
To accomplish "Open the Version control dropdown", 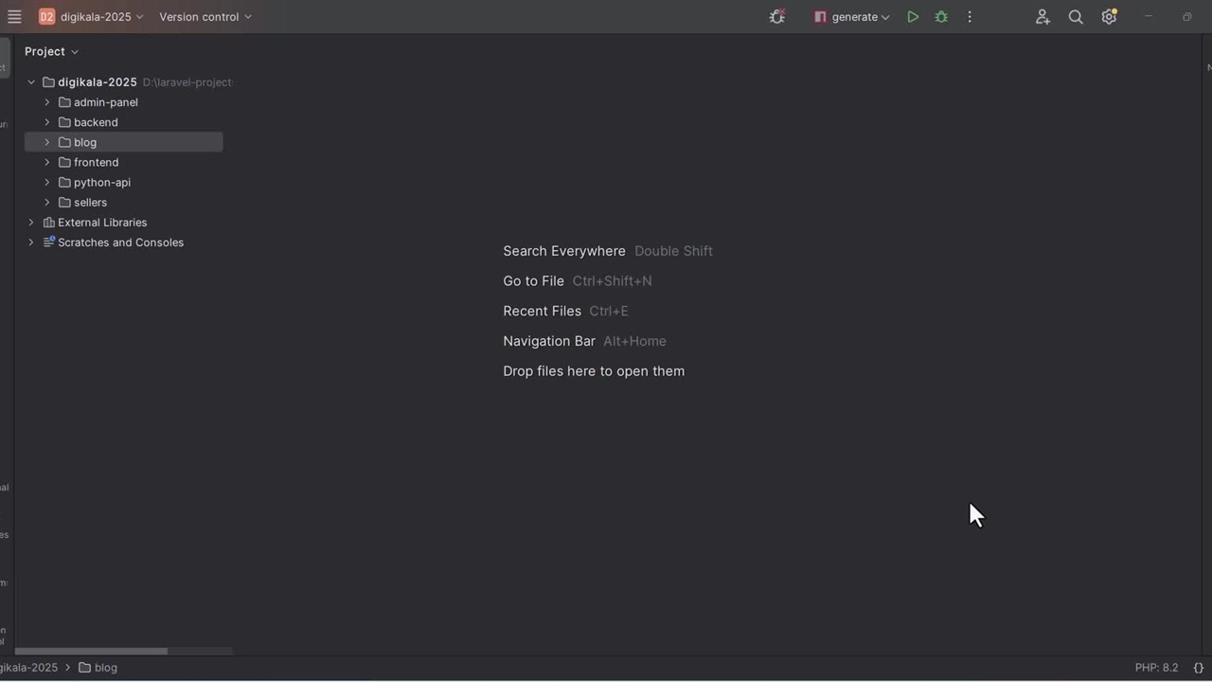I will coord(205,17).
